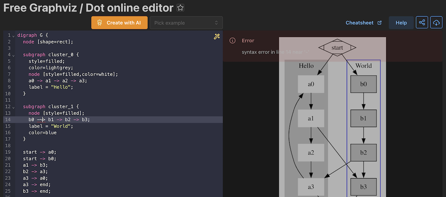Click the external link icon next to Cheatsheet
Image resolution: width=446 pixels, height=197 pixels.
[x=379, y=23]
